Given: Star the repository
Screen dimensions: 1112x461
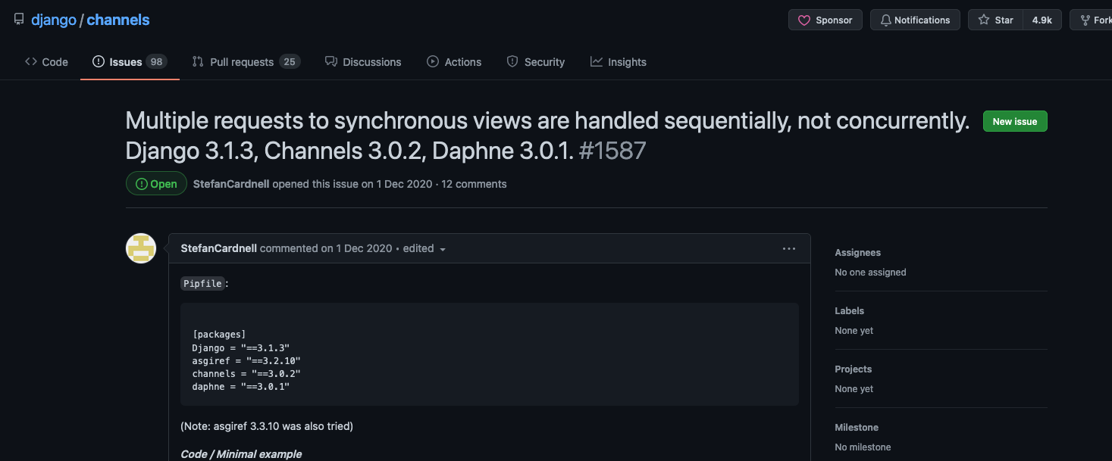Looking at the screenshot, I should [x=995, y=20].
